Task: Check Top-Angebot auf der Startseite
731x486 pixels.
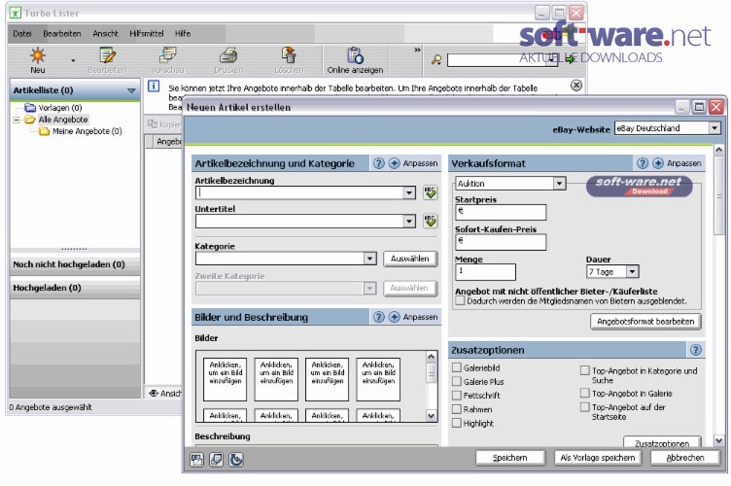Action: coord(584,407)
